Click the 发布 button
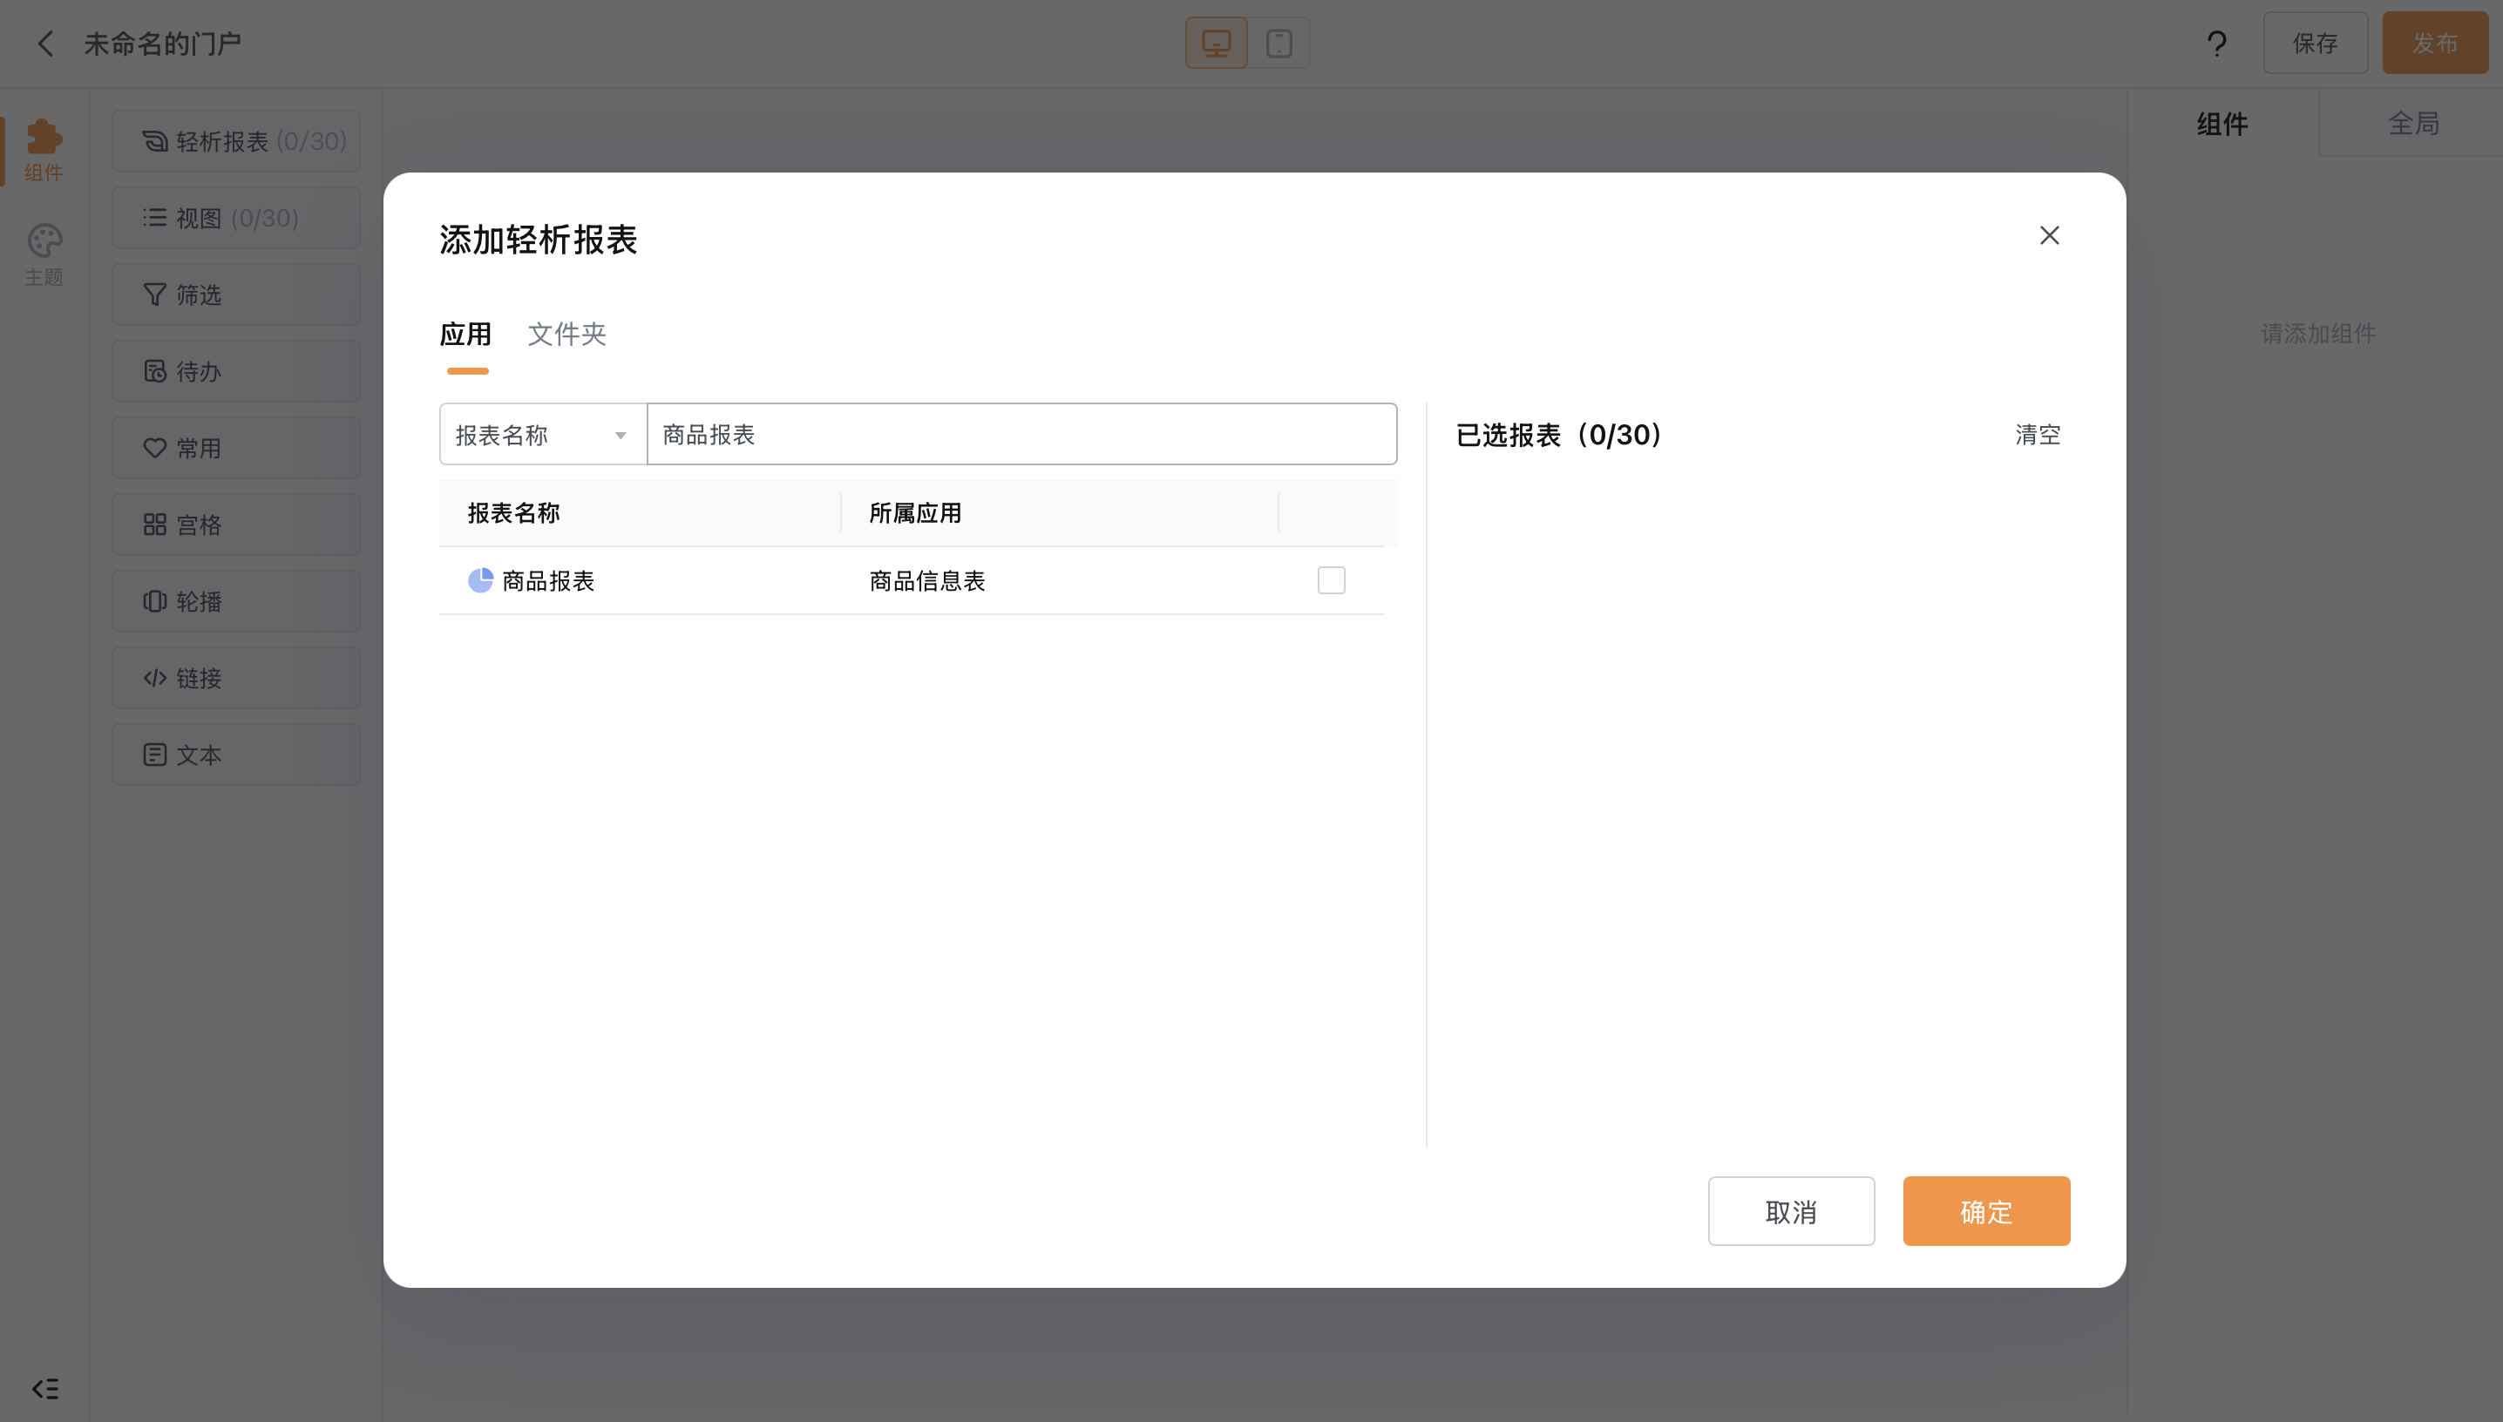The width and height of the screenshot is (2503, 1422). click(2436, 43)
